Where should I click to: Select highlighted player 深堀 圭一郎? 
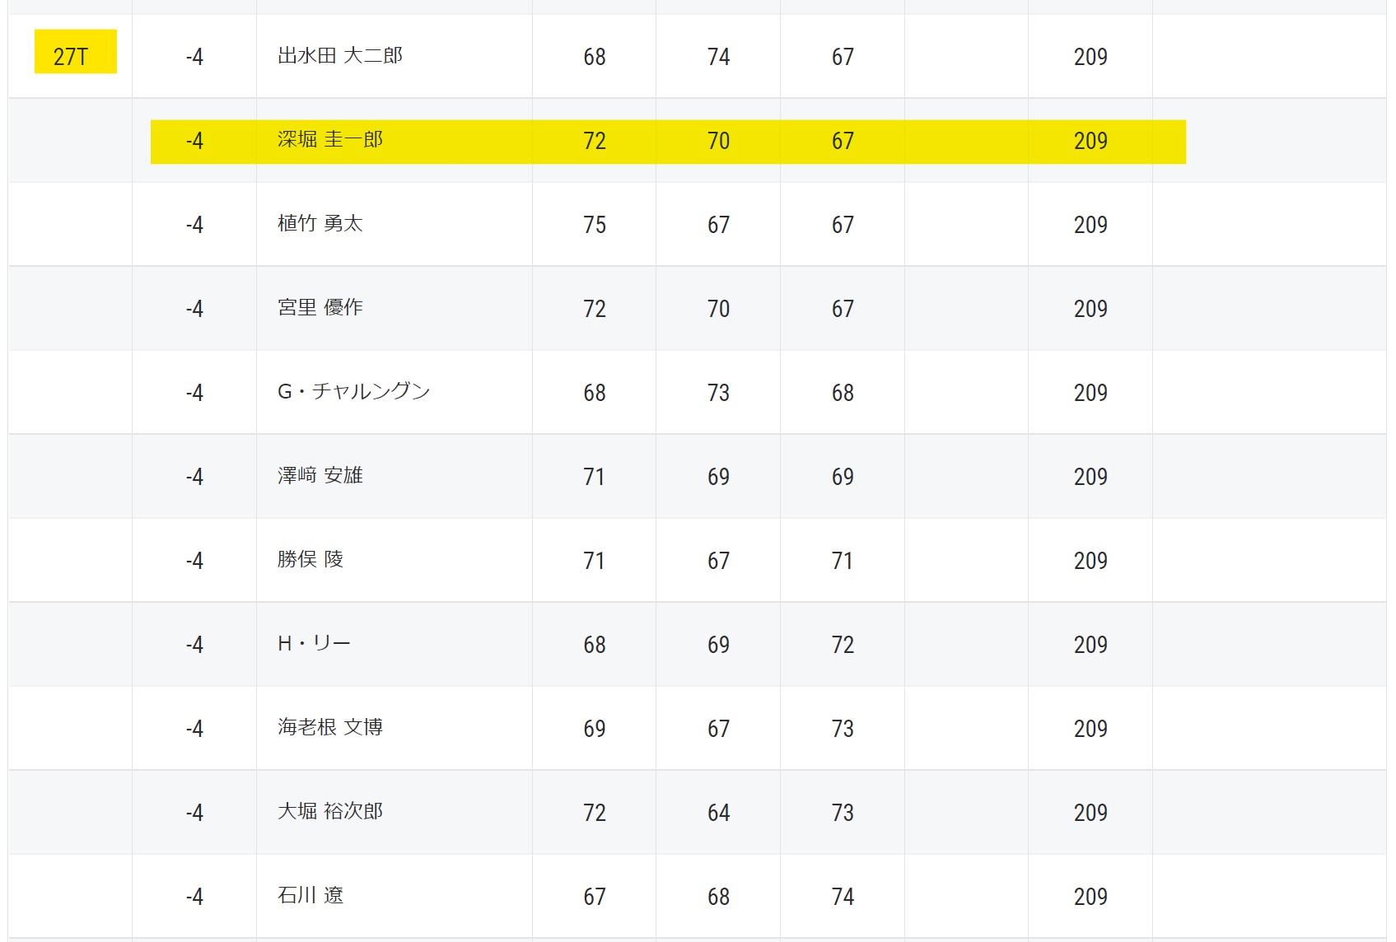coord(330,140)
